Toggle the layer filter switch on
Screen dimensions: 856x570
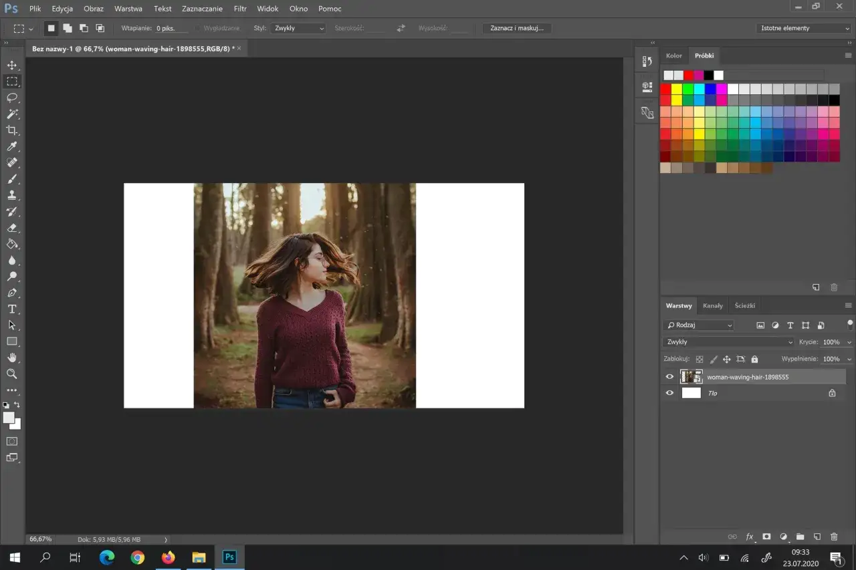(849, 325)
